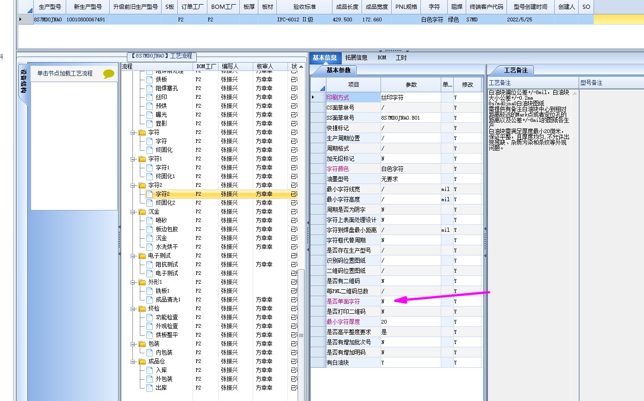The image size is (644, 401).
Task: Click the document icon beside 终固化1
Action: point(150,177)
